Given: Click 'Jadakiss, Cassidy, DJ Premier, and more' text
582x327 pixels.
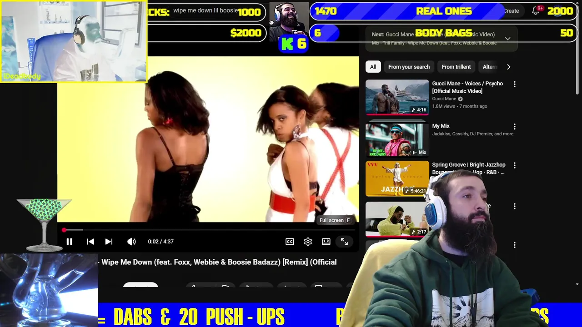Looking at the screenshot, I should point(472,134).
